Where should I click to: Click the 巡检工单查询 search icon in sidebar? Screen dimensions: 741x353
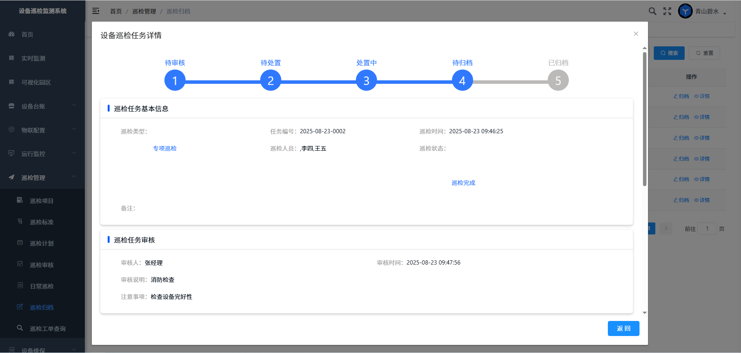point(20,328)
